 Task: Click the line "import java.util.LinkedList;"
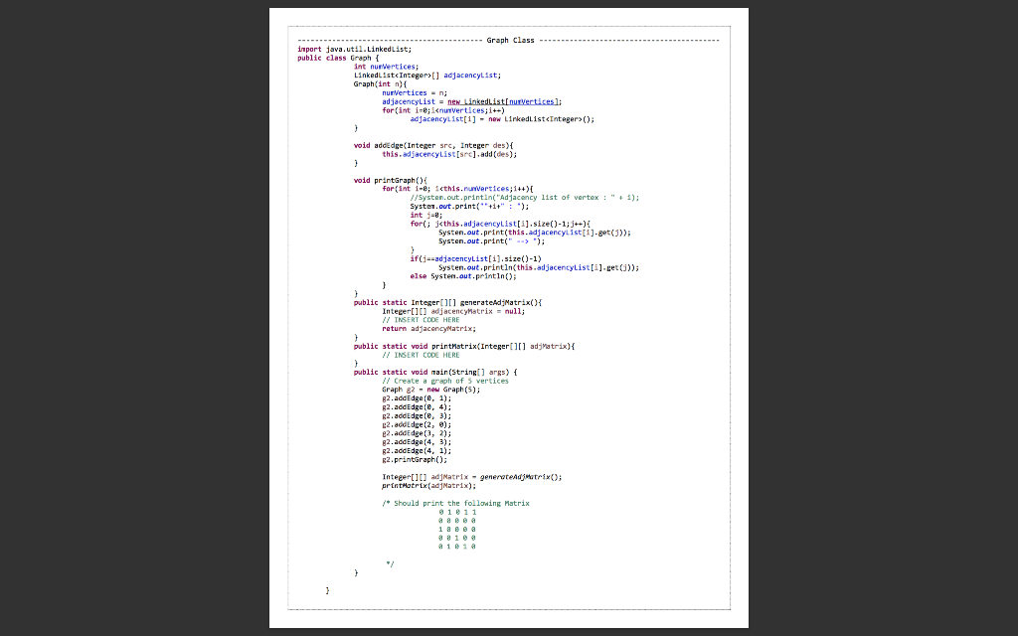coord(355,50)
